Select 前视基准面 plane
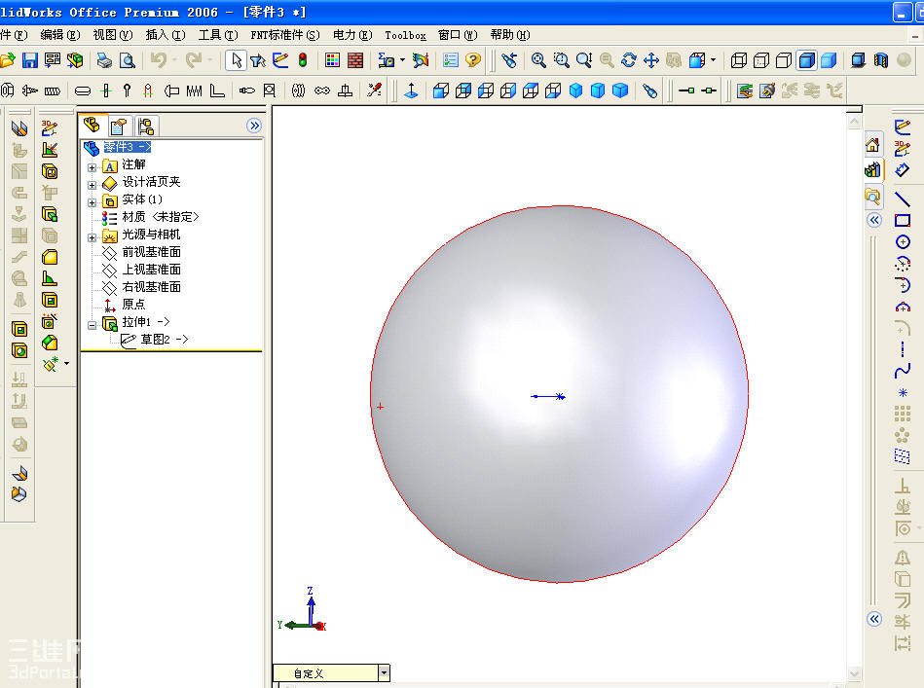Viewport: 924px width, 688px height. [152, 252]
